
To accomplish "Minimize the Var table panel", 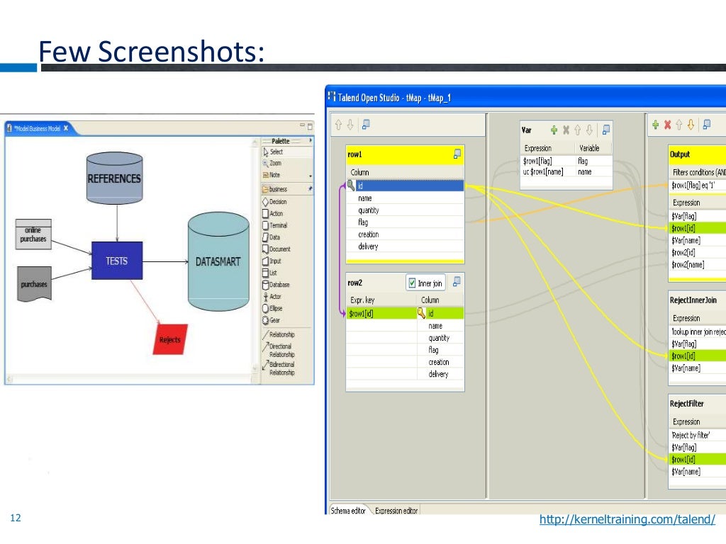I will (605, 130).
